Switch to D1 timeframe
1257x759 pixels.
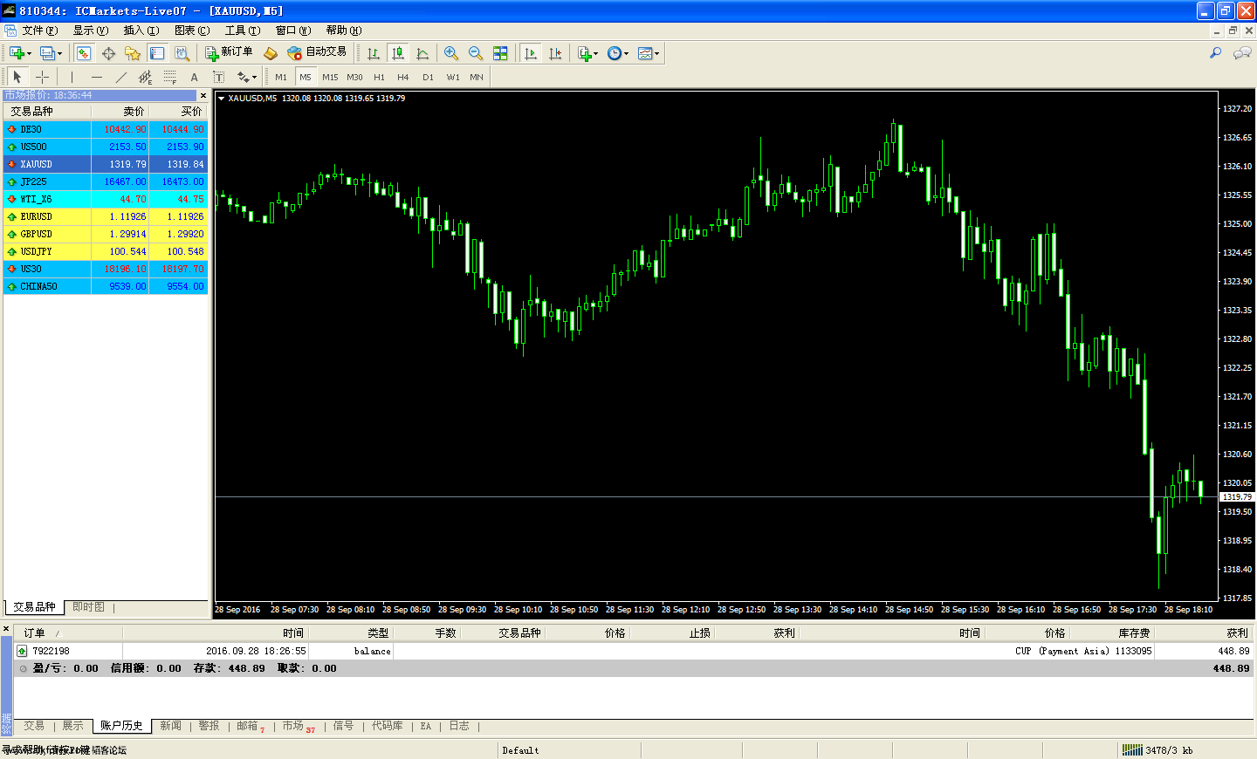[428, 77]
